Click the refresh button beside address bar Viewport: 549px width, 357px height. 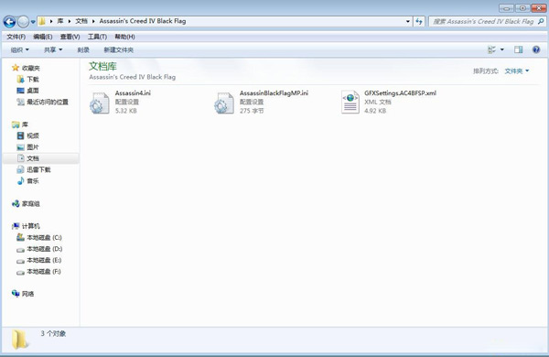(x=419, y=21)
